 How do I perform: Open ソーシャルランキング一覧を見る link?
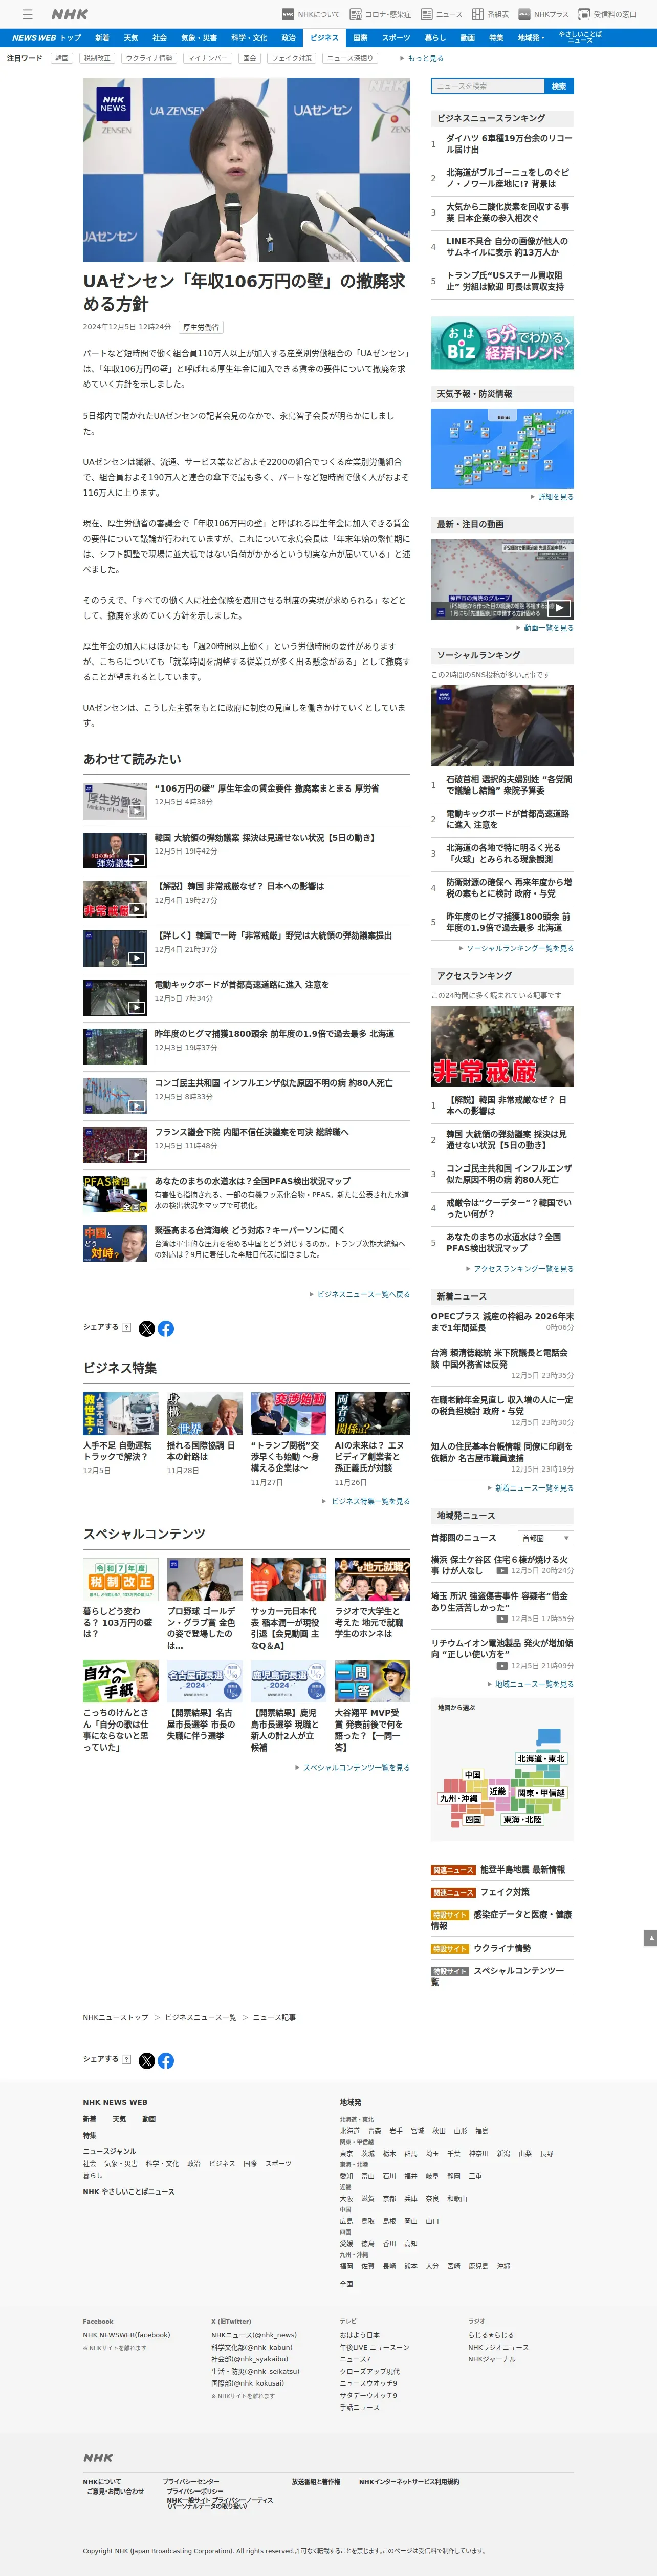(x=519, y=948)
